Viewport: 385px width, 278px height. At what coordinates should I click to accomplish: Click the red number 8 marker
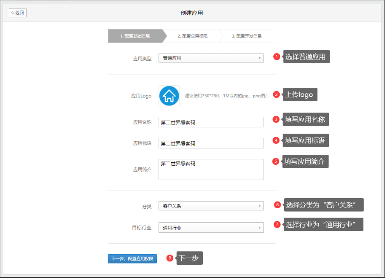[170, 258]
